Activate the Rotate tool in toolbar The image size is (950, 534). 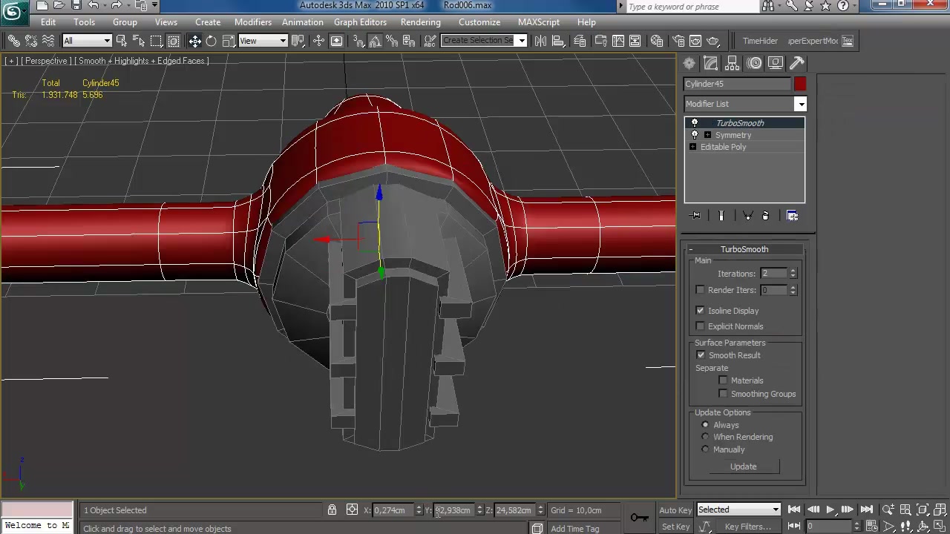click(212, 42)
